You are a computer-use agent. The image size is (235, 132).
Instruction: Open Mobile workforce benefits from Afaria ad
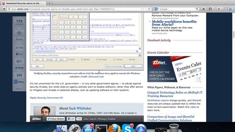[174, 23]
